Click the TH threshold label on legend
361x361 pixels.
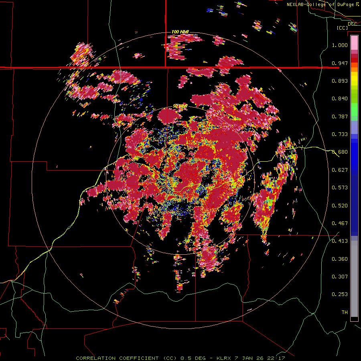[345, 312]
